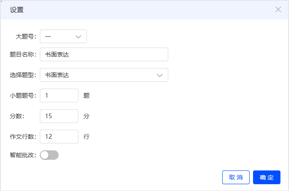Click the 大题号 field label
289x191 pixels.
26,36
